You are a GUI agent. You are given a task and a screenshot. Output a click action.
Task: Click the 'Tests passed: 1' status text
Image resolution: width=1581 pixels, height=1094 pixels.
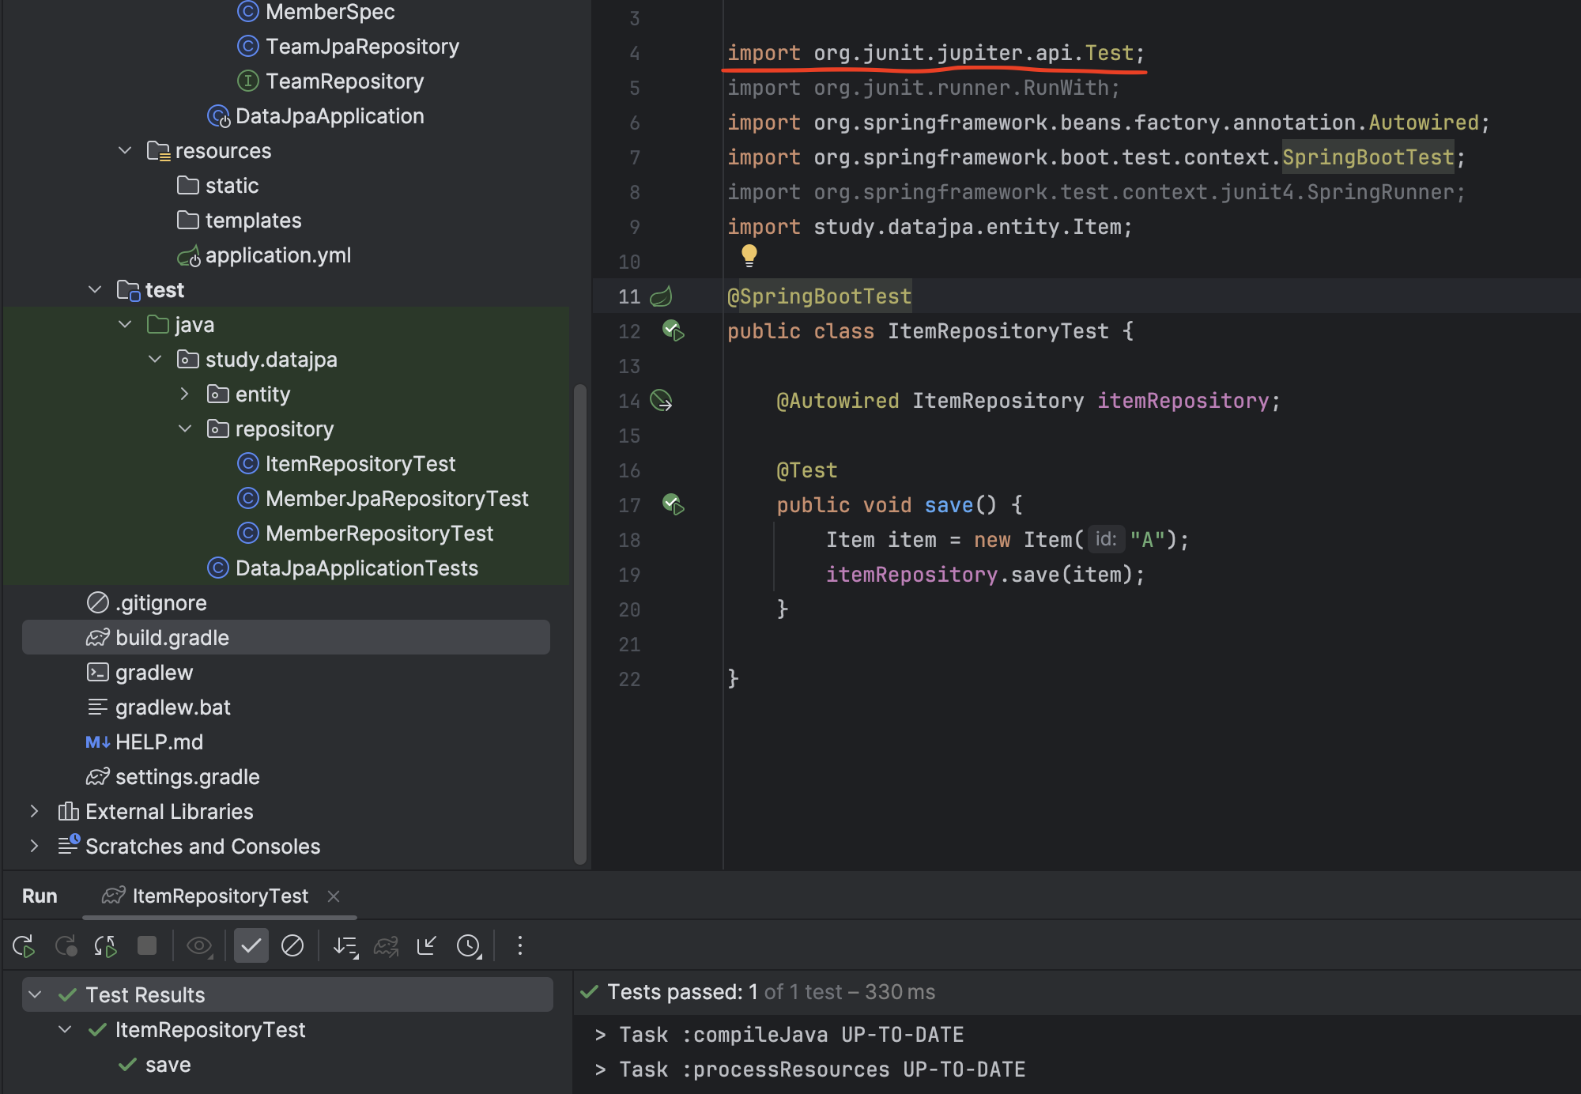(x=682, y=992)
